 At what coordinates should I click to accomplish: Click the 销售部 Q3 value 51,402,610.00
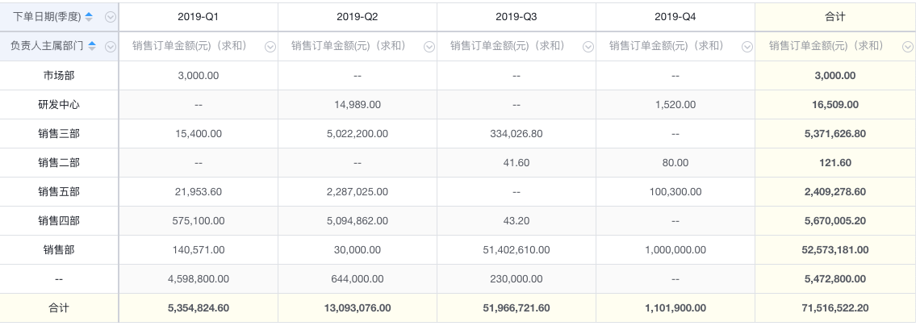coord(517,250)
